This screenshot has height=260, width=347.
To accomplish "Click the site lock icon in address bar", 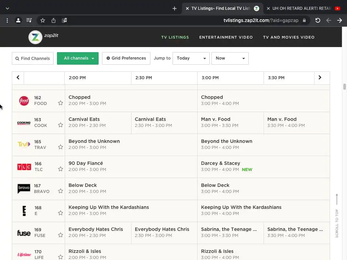I will (x=304, y=20).
